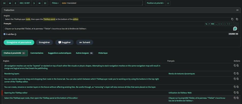Click the info icon beside À vérifier
This screenshot has height=104, width=242.
16,34
